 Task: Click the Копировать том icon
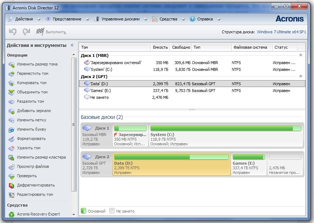click(11, 83)
